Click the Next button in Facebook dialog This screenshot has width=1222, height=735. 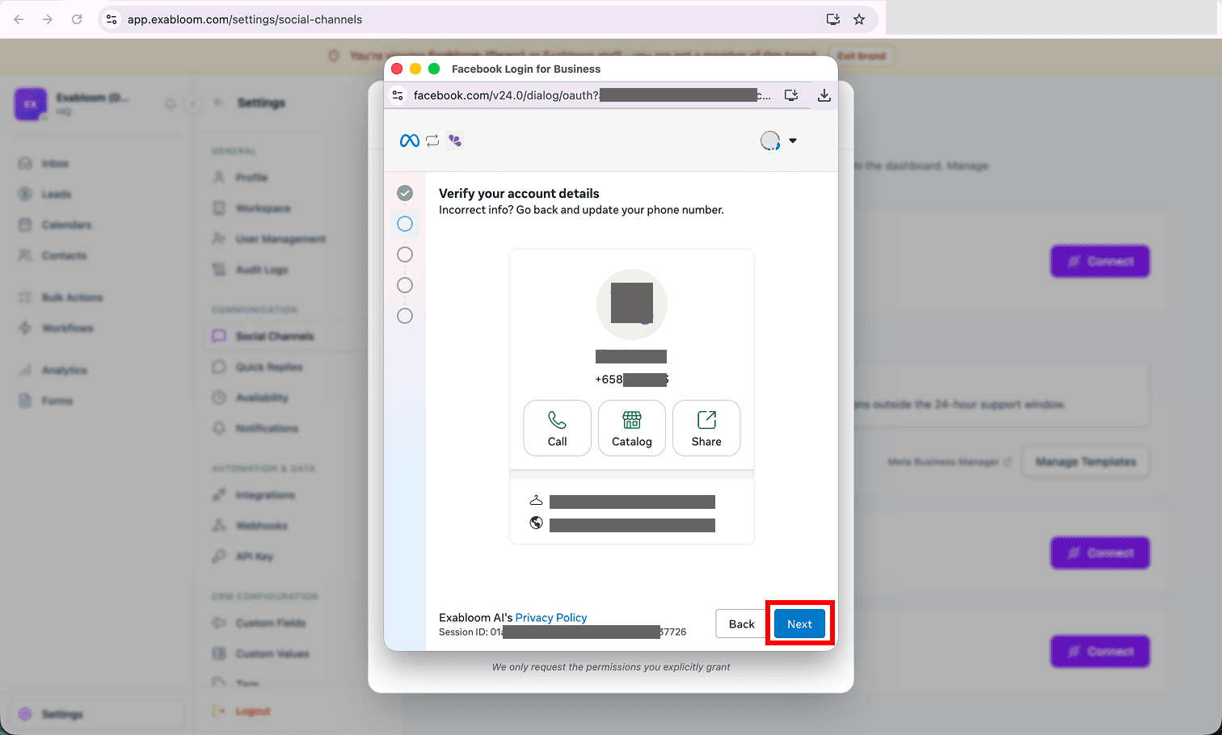click(799, 624)
